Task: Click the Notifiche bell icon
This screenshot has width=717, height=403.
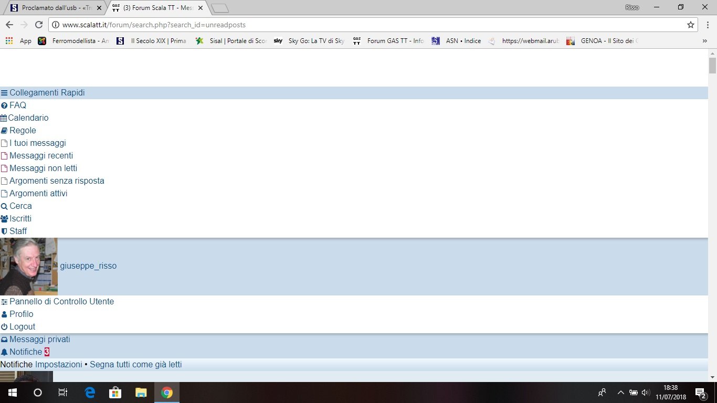Action: 4,352
